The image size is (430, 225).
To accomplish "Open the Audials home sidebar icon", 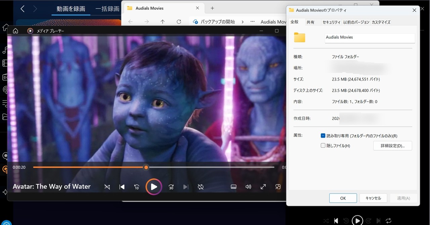I will (x=5, y=28).
